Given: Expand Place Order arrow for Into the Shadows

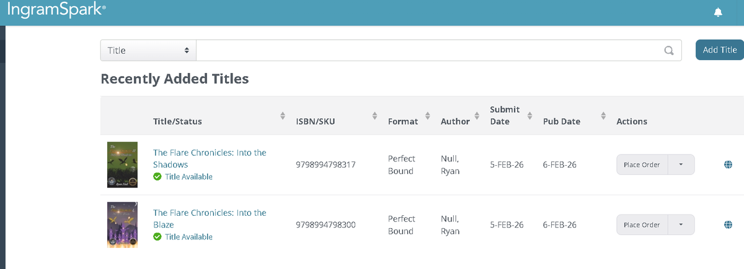Looking at the screenshot, I should 681,165.
